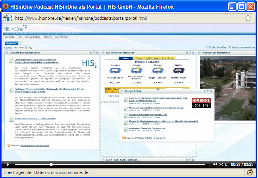The height and width of the screenshot is (178, 258).
Task: Open 'Neues Web Portal zur EU Bildungspolitik' link
Action: (35, 119)
